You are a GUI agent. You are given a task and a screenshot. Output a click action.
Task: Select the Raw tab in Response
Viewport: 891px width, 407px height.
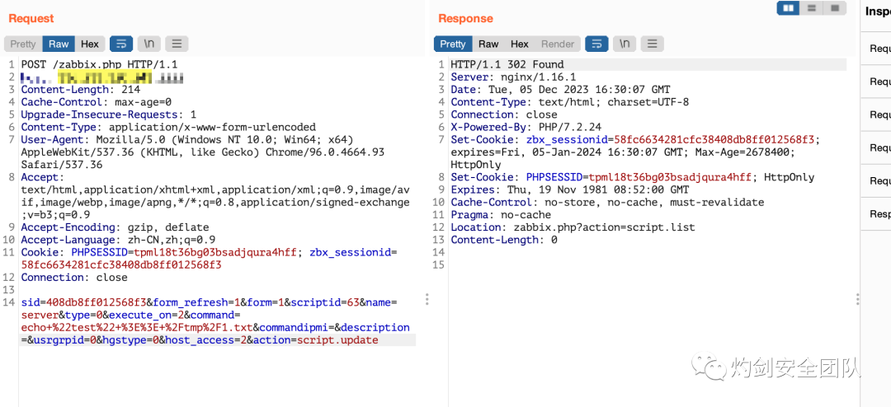(x=488, y=44)
